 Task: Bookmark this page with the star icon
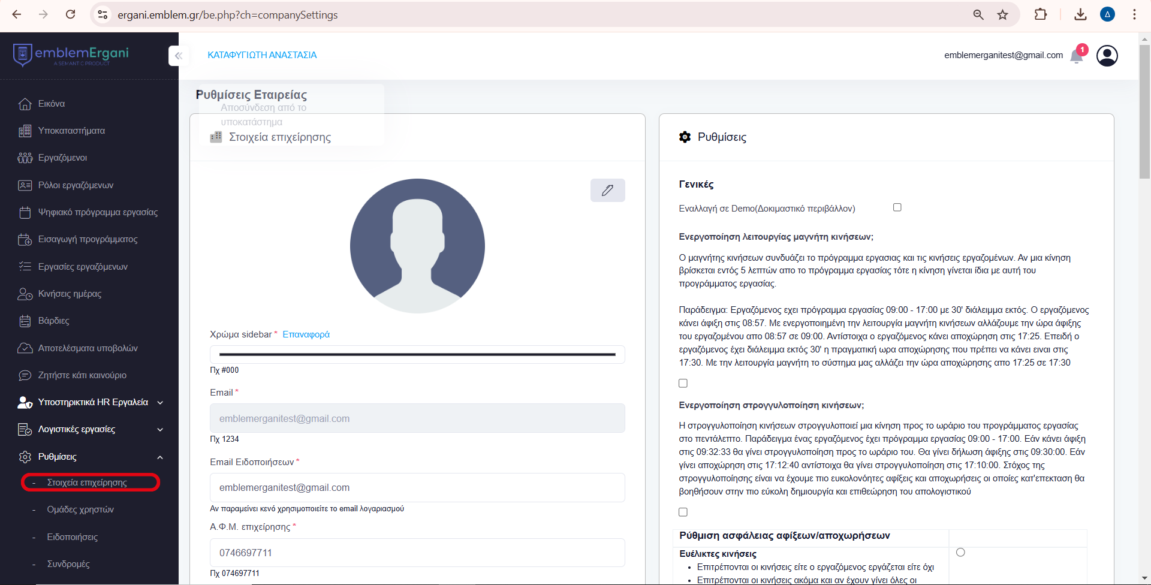(x=1002, y=15)
